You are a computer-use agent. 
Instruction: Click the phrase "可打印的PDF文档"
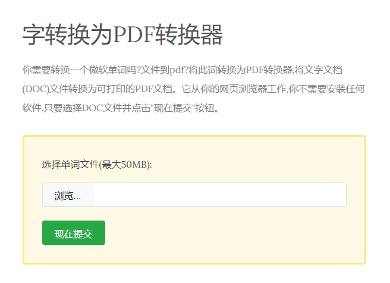[133, 90]
